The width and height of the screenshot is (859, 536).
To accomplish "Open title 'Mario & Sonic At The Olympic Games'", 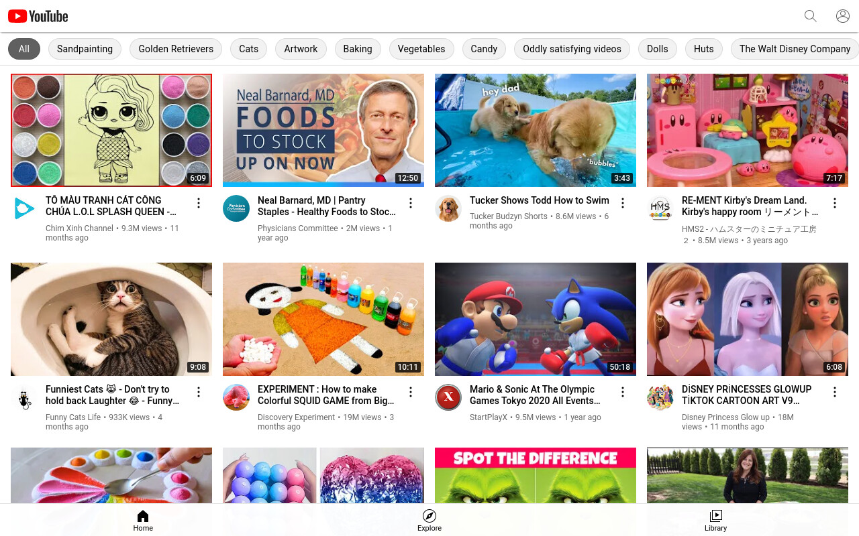I will click(536, 395).
